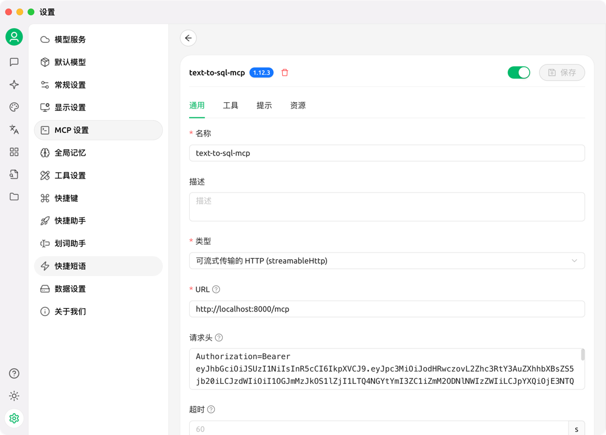Image resolution: width=606 pixels, height=435 pixels.
Task: Click the help icon next to URL
Action: (216, 290)
